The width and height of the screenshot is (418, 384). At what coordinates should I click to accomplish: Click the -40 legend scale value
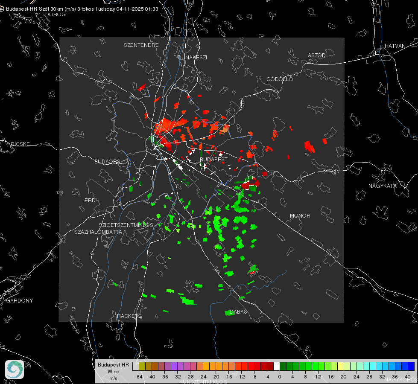pyautogui.click(x=152, y=377)
